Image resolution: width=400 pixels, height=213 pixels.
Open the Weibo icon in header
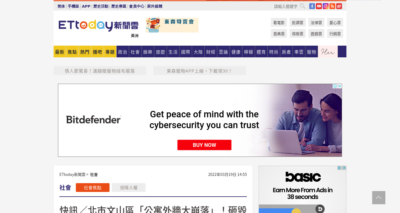pyautogui.click(x=339, y=6)
